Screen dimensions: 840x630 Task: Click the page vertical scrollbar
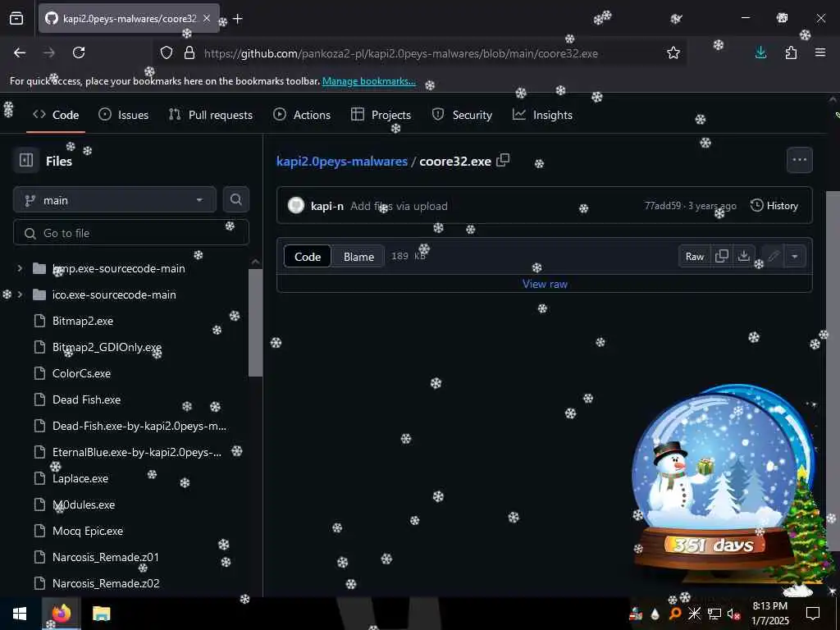(833, 370)
